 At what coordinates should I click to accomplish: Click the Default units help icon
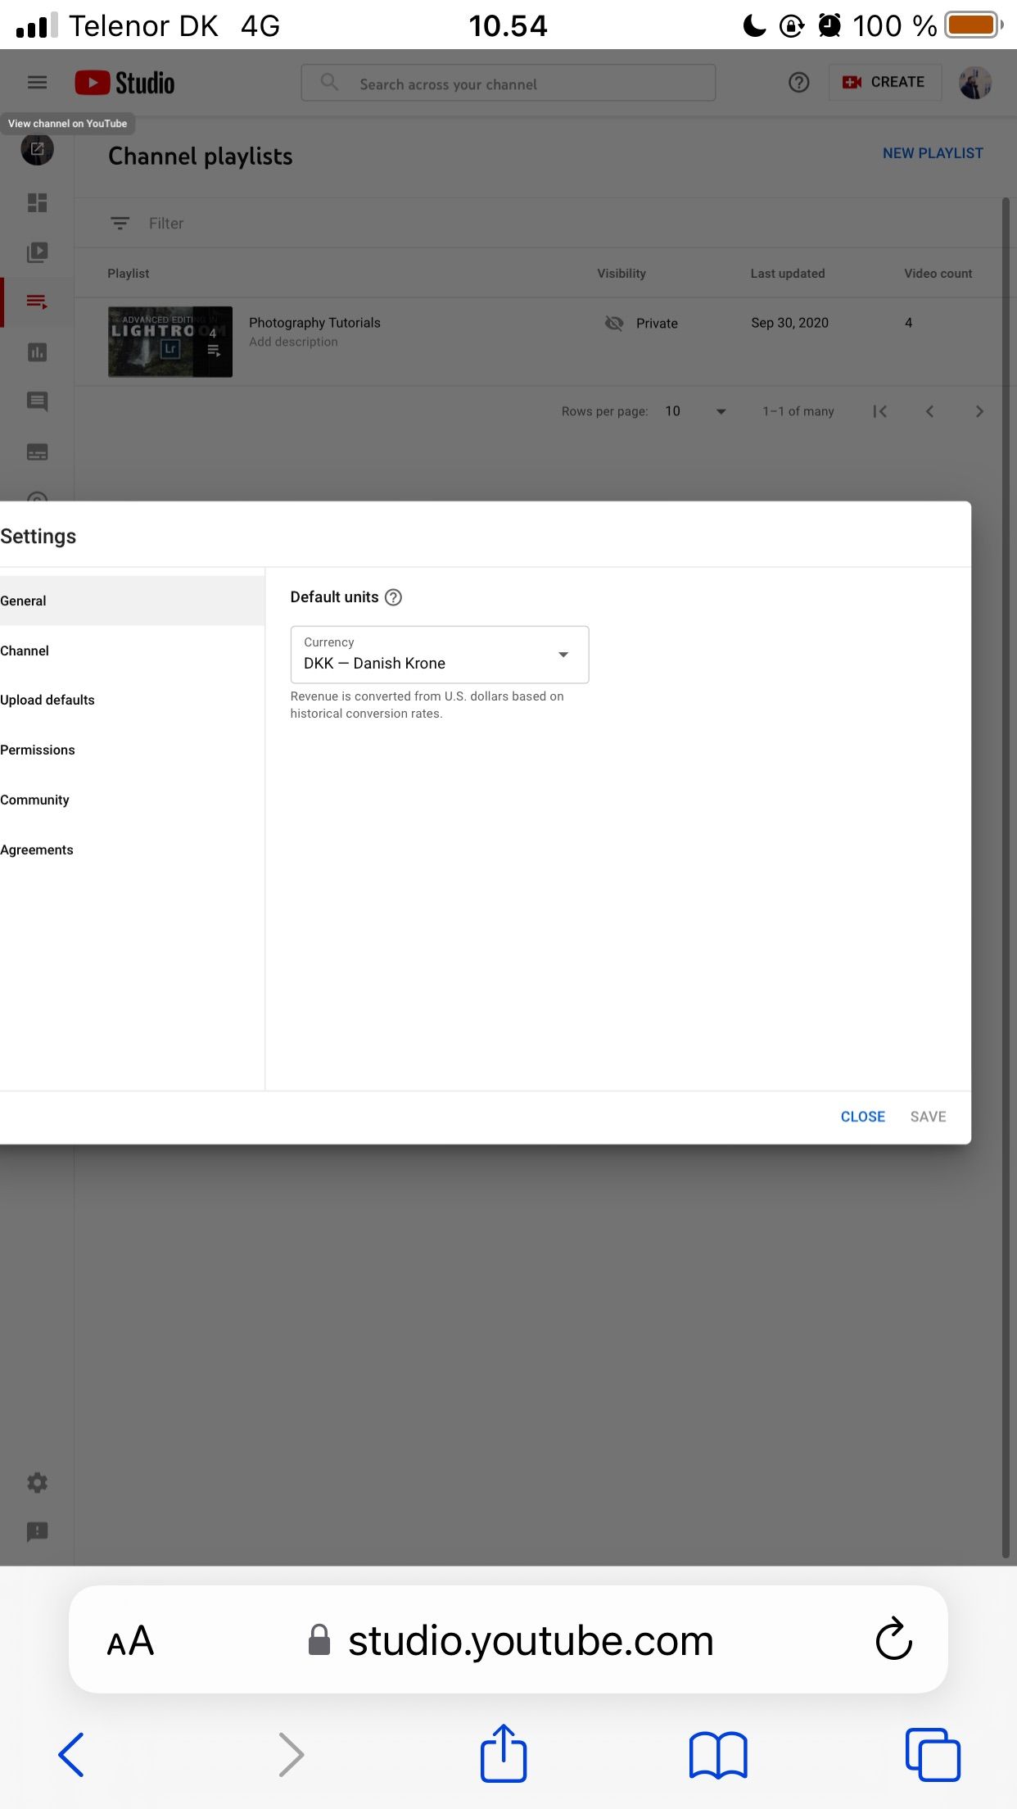(393, 597)
